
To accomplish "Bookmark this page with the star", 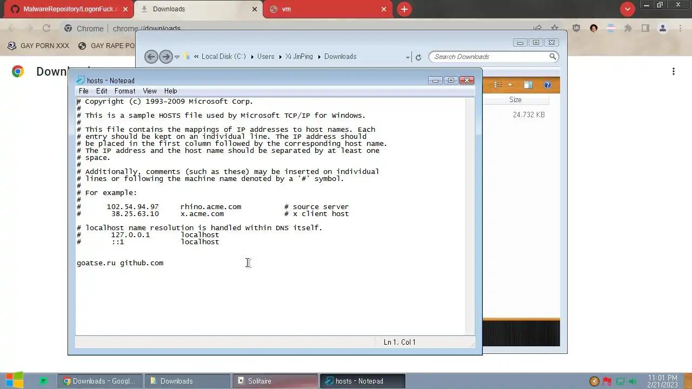I will click(x=555, y=28).
